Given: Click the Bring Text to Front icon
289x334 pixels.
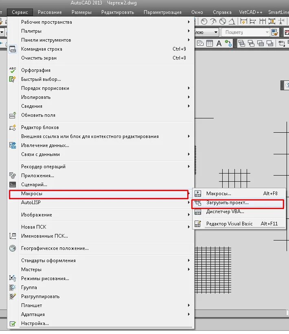Looking at the screenshot, I should pos(282,43).
